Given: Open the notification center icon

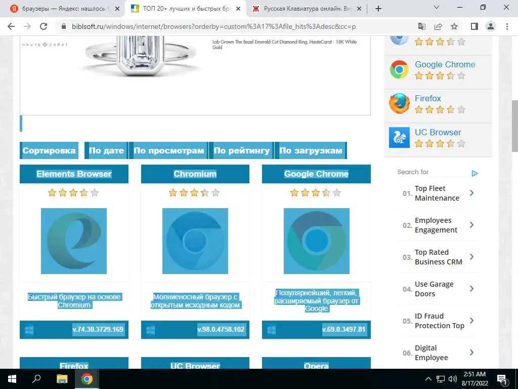Looking at the screenshot, I should tap(502, 379).
